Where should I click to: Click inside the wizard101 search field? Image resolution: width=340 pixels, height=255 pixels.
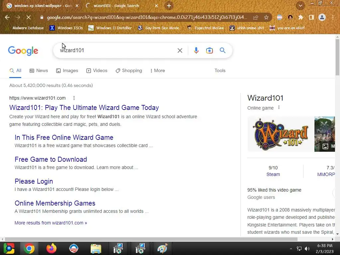(117, 50)
